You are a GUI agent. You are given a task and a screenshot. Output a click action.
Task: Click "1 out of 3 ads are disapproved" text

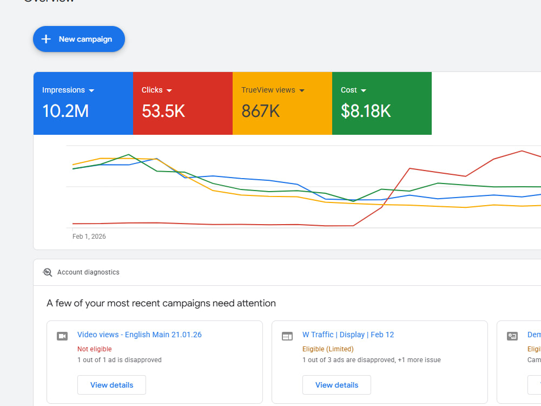tap(349, 360)
